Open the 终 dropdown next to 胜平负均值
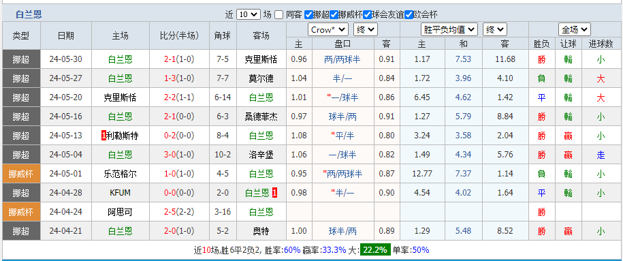 [495, 29]
